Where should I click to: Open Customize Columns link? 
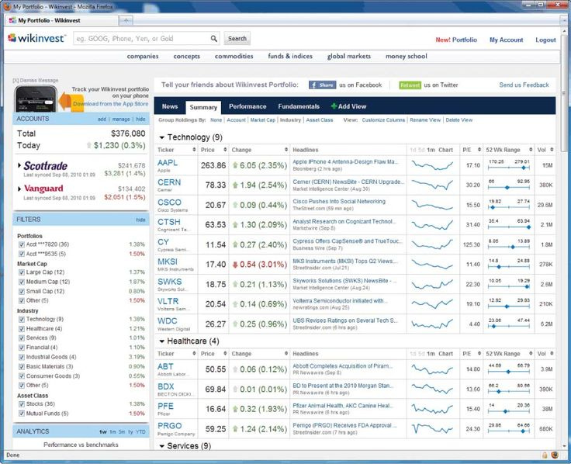383,119
